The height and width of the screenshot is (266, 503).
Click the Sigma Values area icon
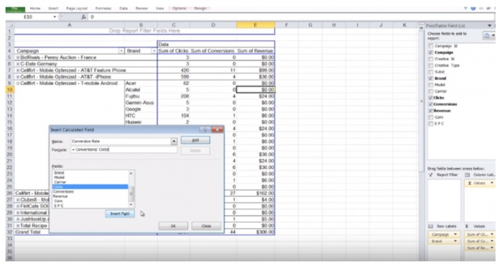coord(467,226)
